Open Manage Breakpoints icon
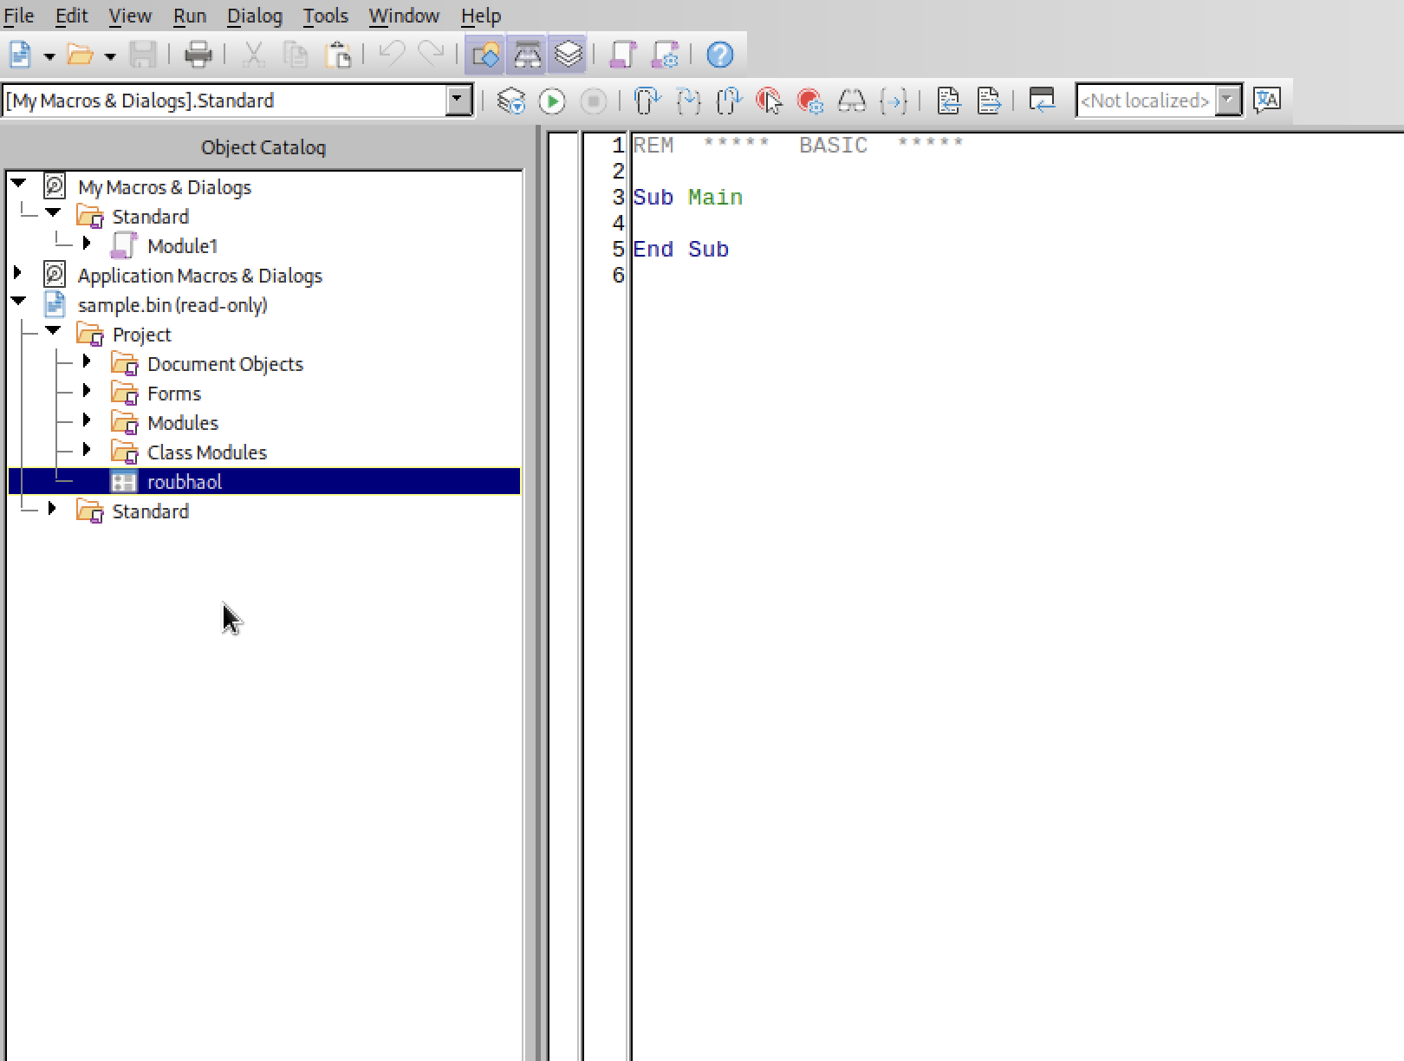1404x1061 pixels. tap(810, 101)
